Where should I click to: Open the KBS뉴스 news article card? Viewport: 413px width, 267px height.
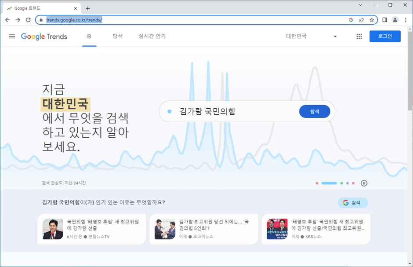tap(316, 229)
